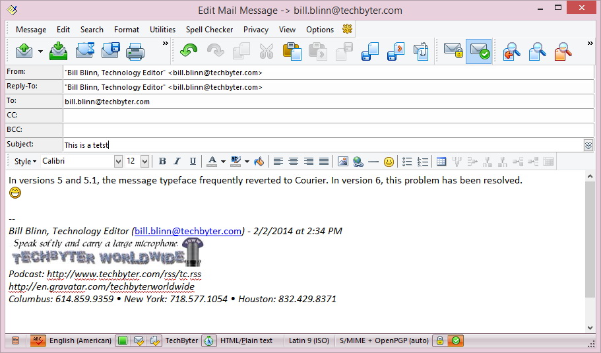Click the delayed send hourglass envelope icon

coord(84,51)
